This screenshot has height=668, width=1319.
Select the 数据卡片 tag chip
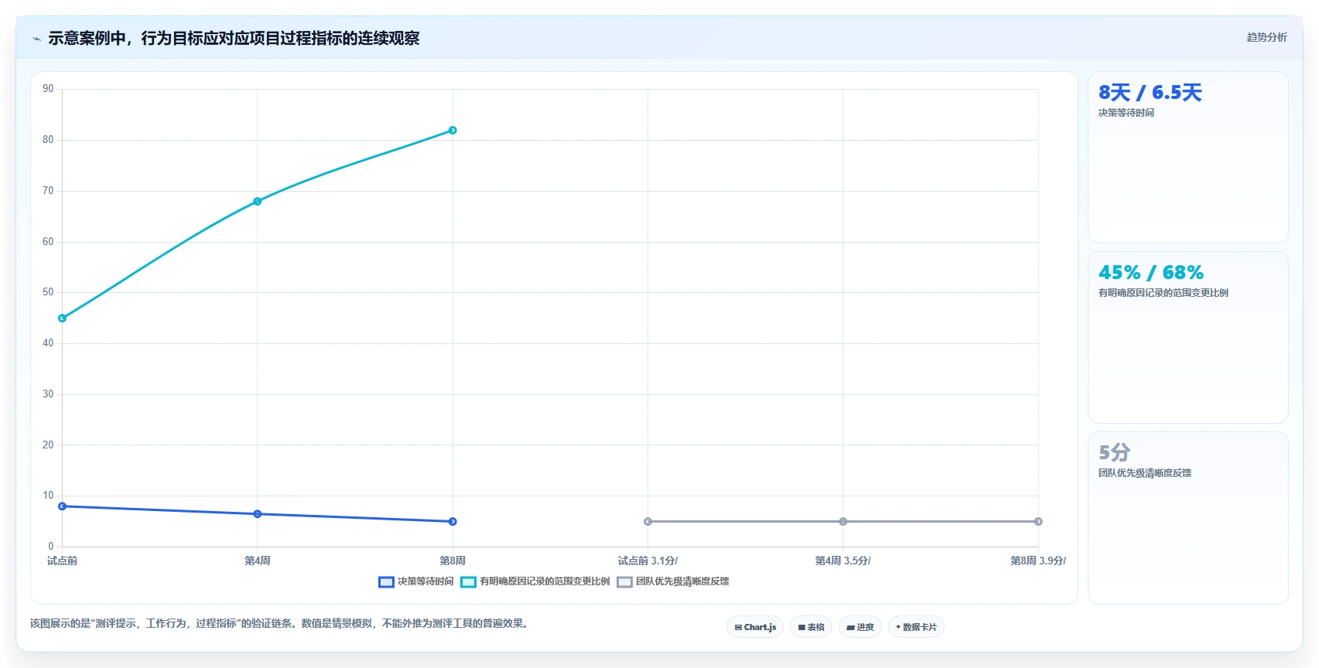(916, 627)
